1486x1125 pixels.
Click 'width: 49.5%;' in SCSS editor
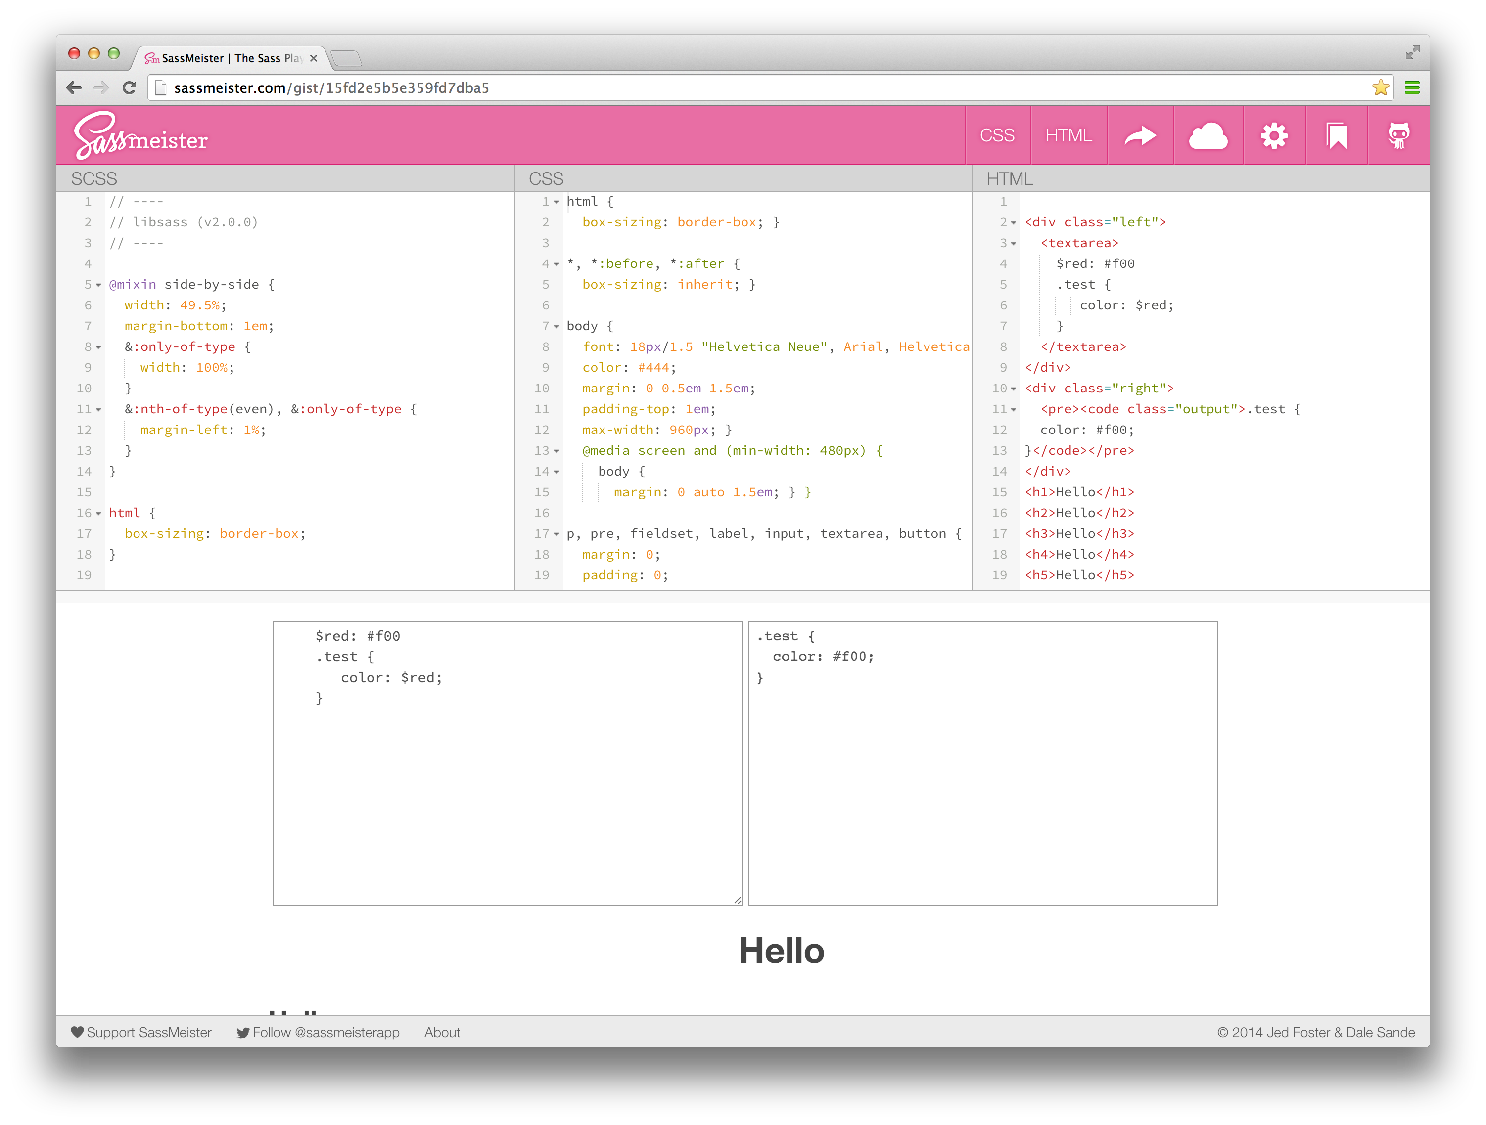(x=175, y=305)
